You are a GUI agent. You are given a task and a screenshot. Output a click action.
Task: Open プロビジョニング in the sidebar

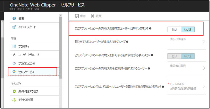click(x=35, y=63)
